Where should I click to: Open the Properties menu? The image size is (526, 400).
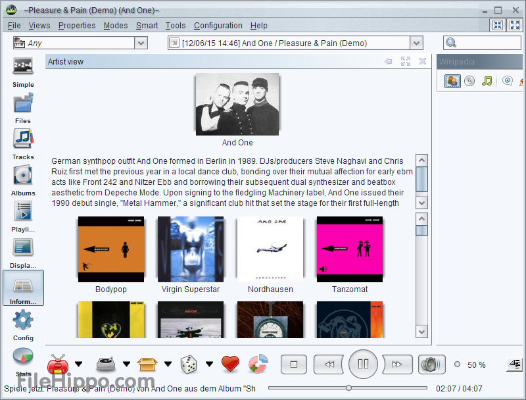[x=77, y=26]
